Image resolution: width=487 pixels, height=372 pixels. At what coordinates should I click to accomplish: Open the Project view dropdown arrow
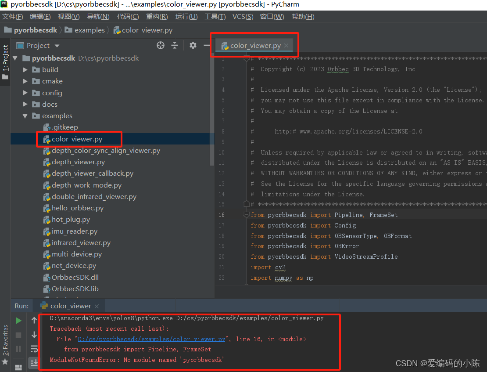[57, 46]
